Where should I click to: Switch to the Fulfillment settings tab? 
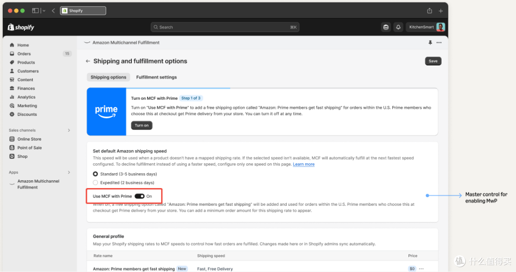pyautogui.click(x=156, y=77)
